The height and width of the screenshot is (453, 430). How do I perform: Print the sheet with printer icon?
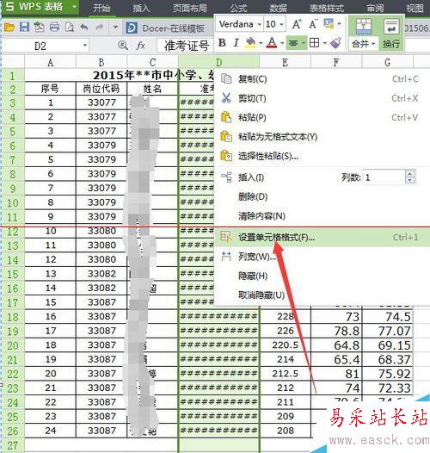click(x=54, y=28)
